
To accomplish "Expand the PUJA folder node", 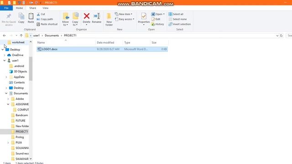I will (x=8, y=143).
